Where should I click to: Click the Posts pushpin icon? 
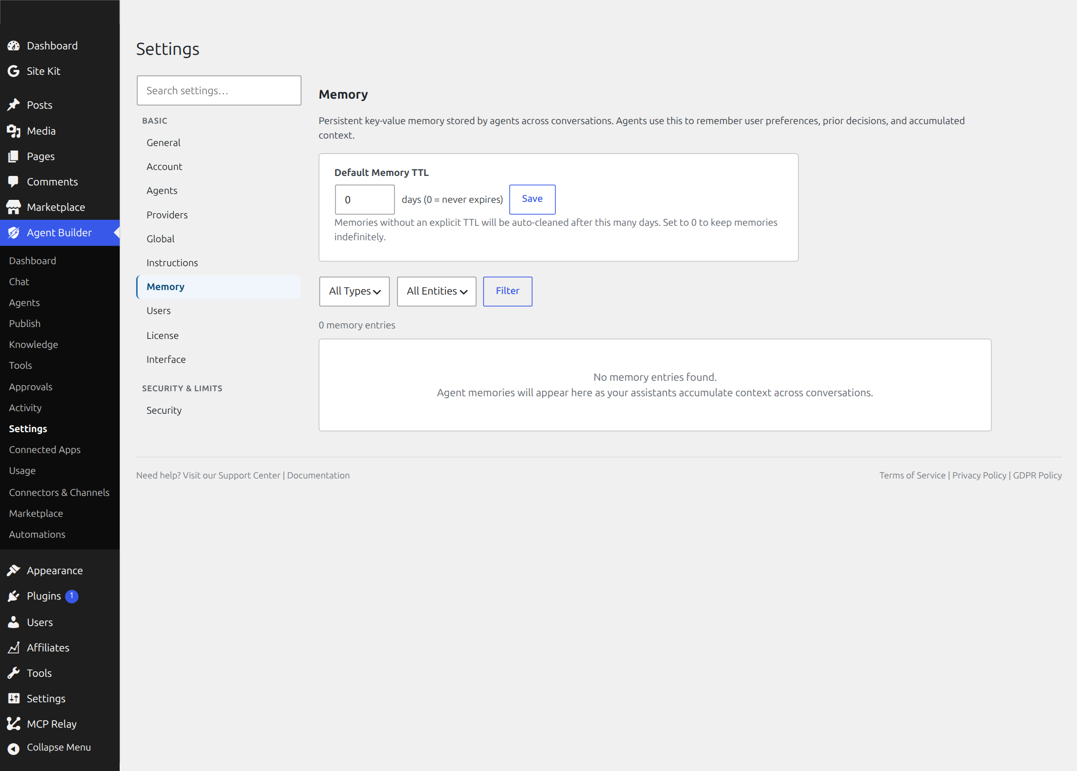click(13, 105)
